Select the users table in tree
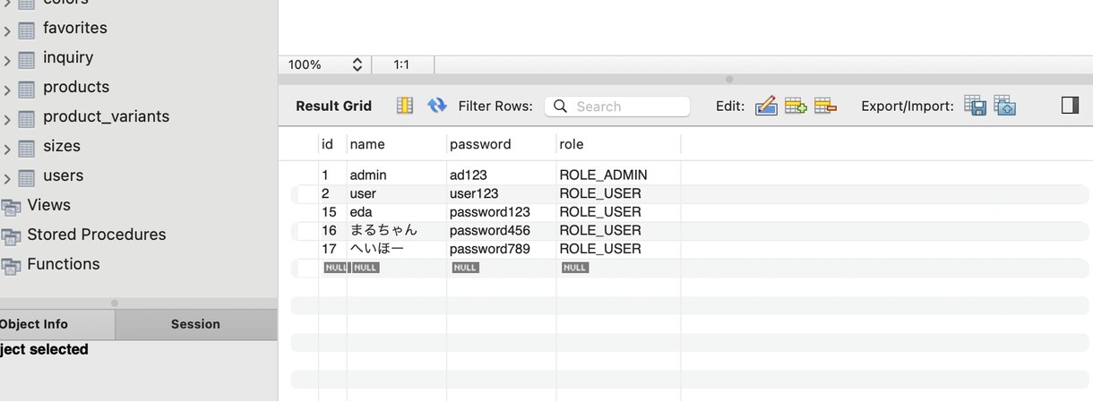The width and height of the screenshot is (1093, 401). coord(63,175)
